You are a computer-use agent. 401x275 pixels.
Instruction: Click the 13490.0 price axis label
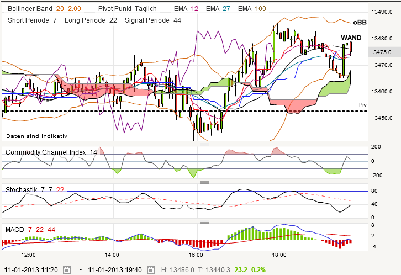[x=382, y=12]
